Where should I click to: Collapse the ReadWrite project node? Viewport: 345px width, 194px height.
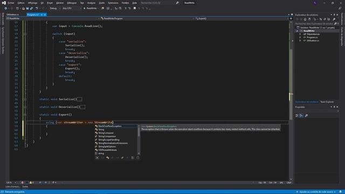pyautogui.click(x=297, y=31)
